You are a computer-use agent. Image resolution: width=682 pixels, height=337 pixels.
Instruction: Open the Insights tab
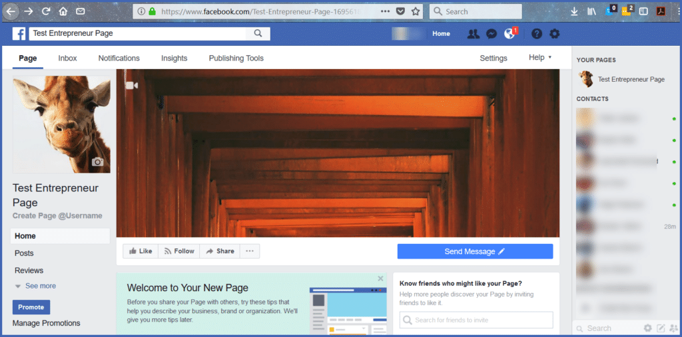pos(174,58)
